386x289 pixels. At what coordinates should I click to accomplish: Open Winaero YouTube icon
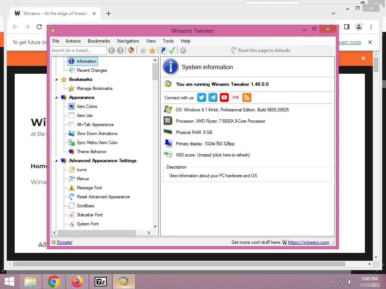(x=224, y=97)
